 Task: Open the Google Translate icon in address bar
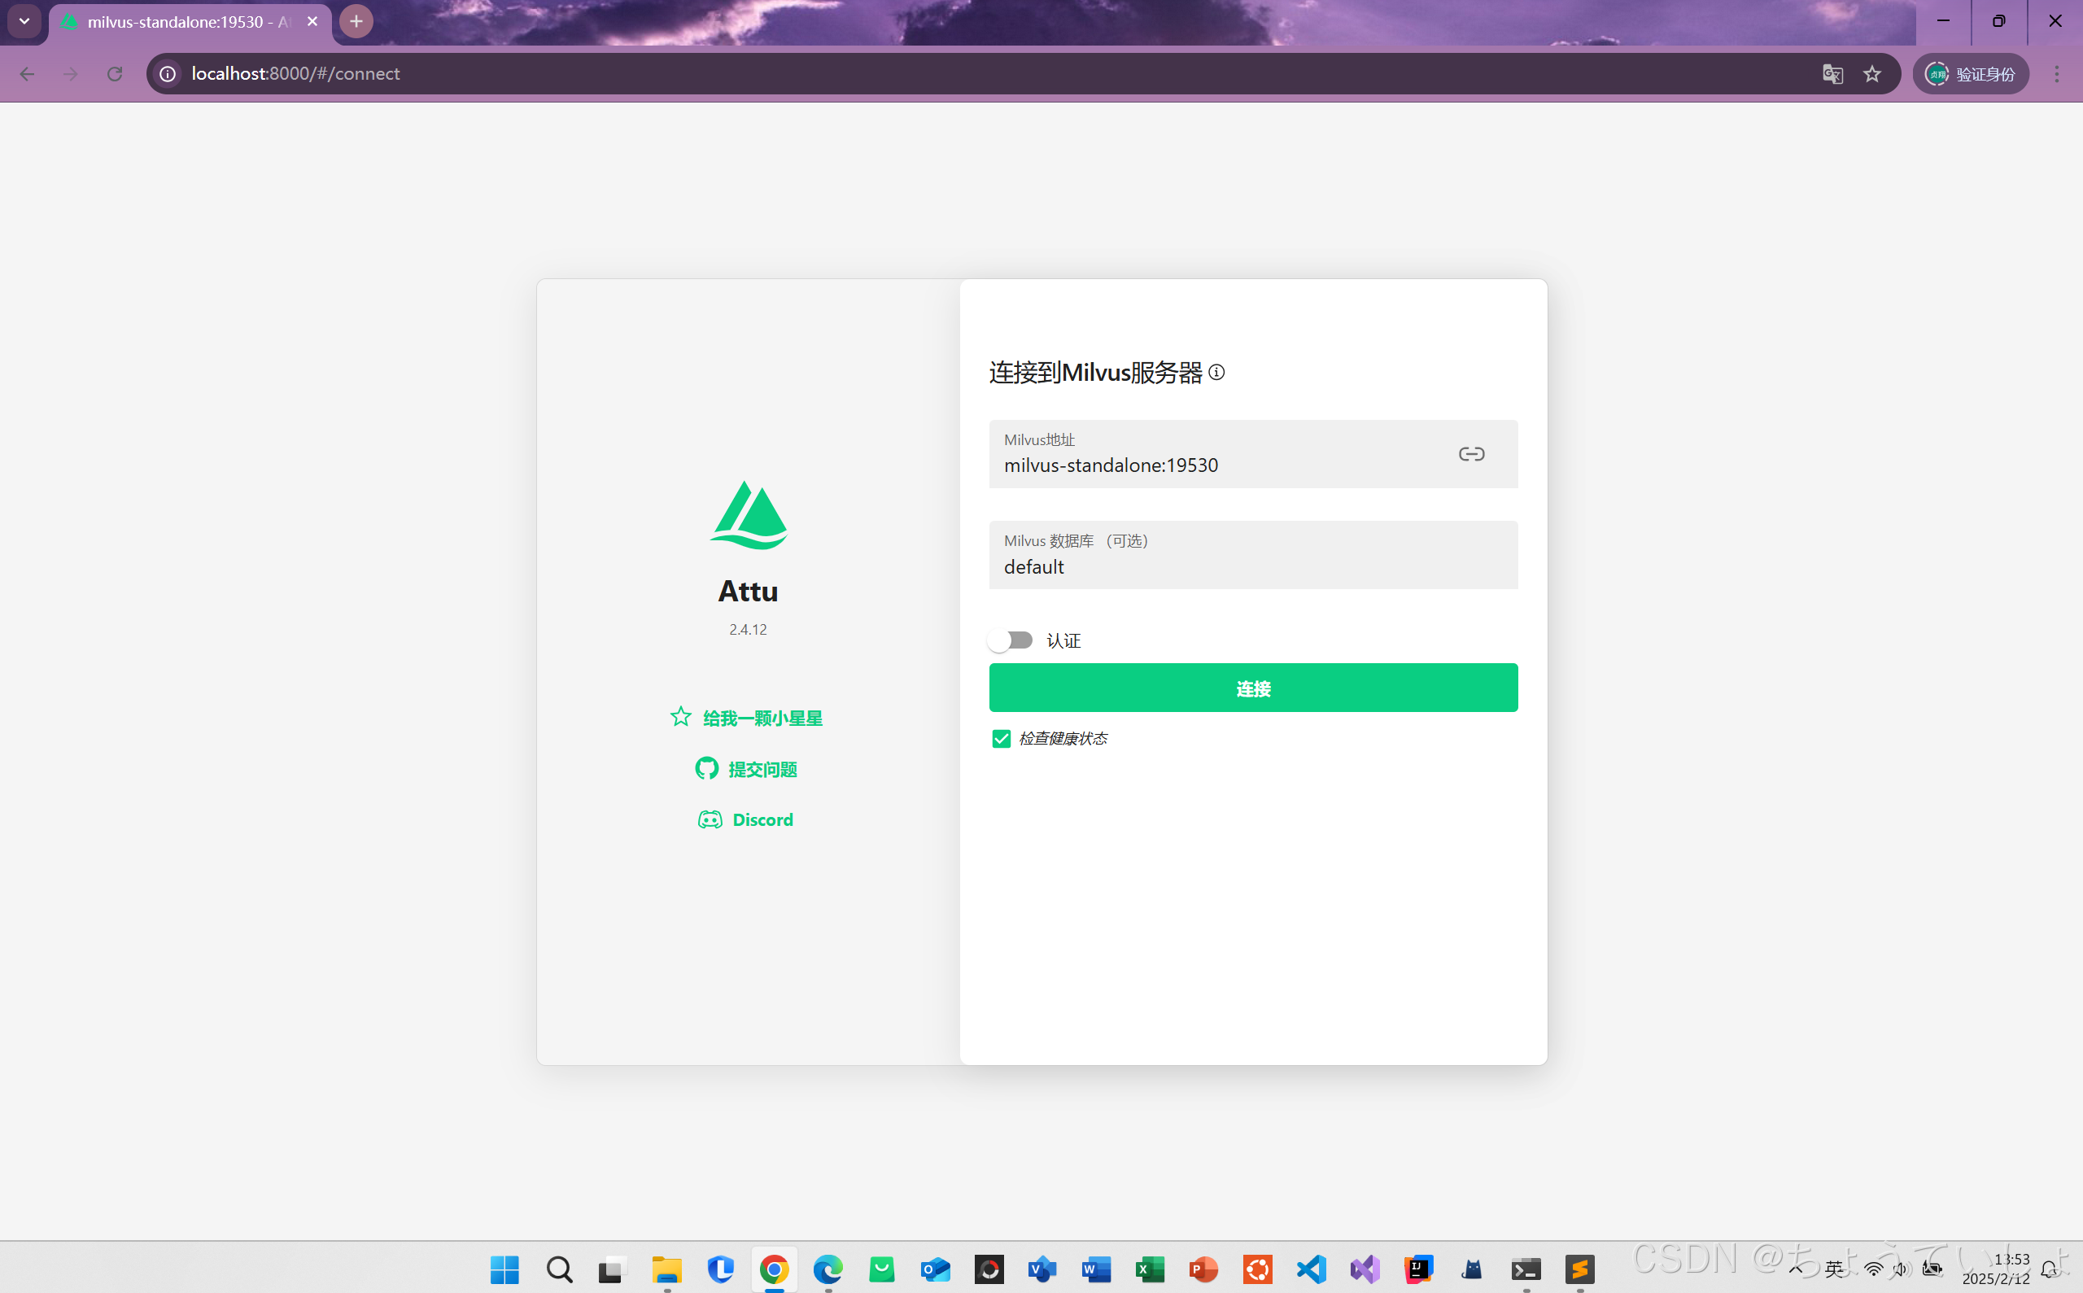(1832, 73)
